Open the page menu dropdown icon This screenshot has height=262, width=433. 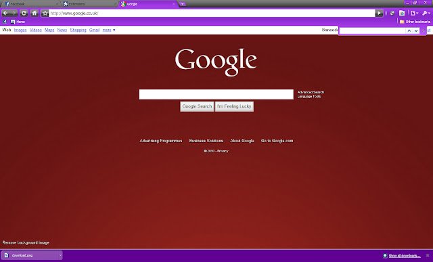[x=414, y=13]
